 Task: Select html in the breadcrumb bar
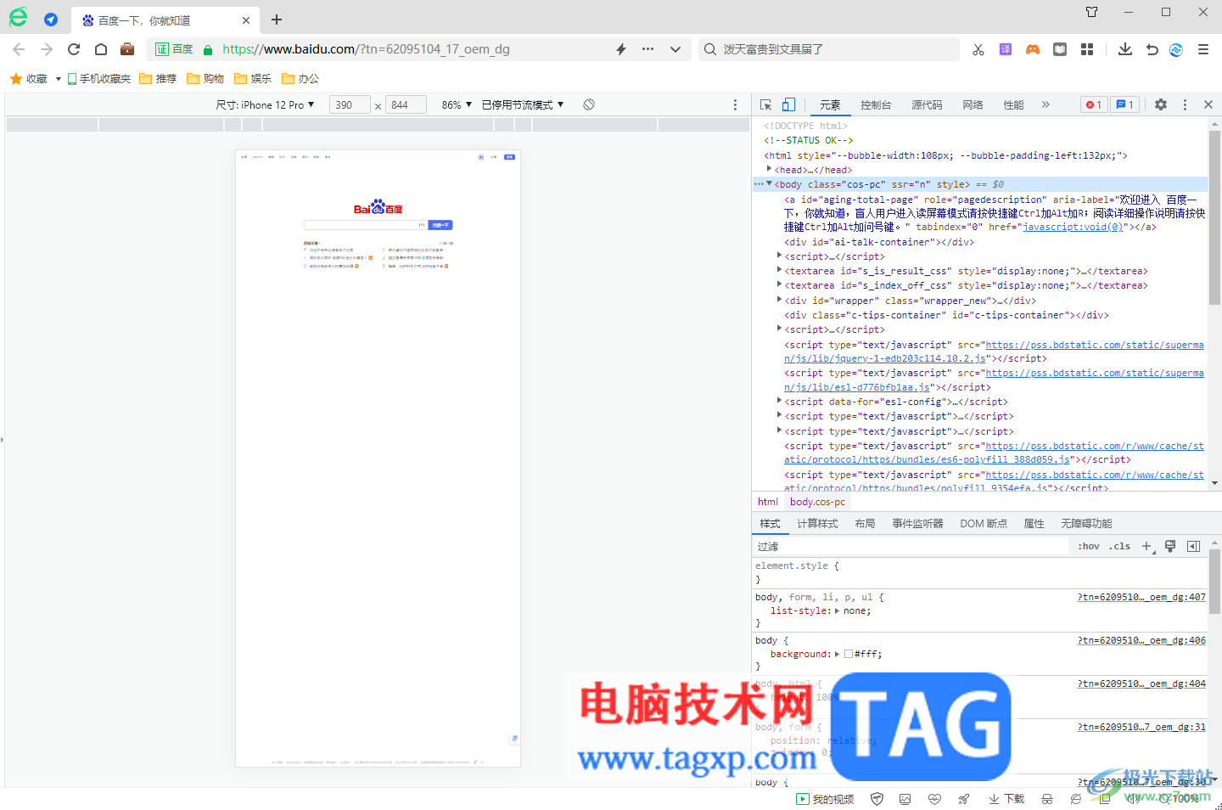[x=768, y=502]
